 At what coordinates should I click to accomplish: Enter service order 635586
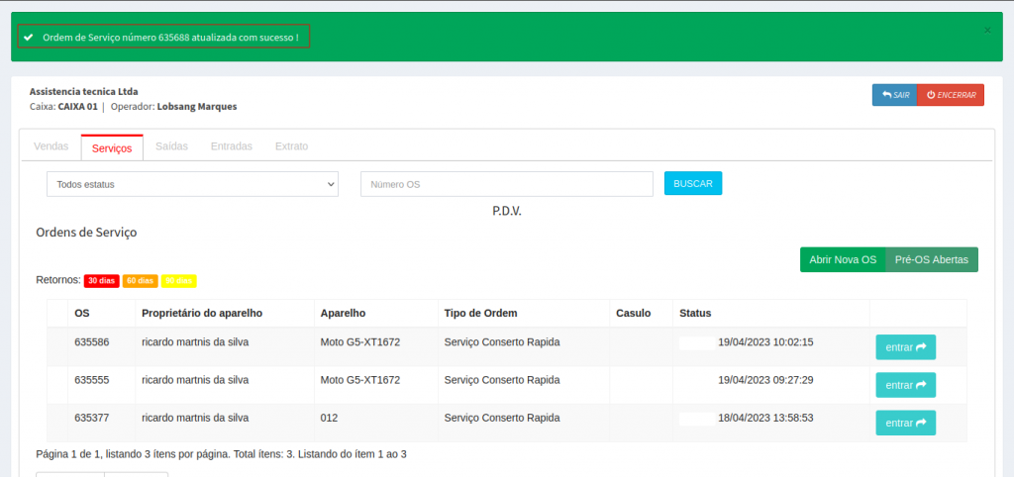(905, 347)
